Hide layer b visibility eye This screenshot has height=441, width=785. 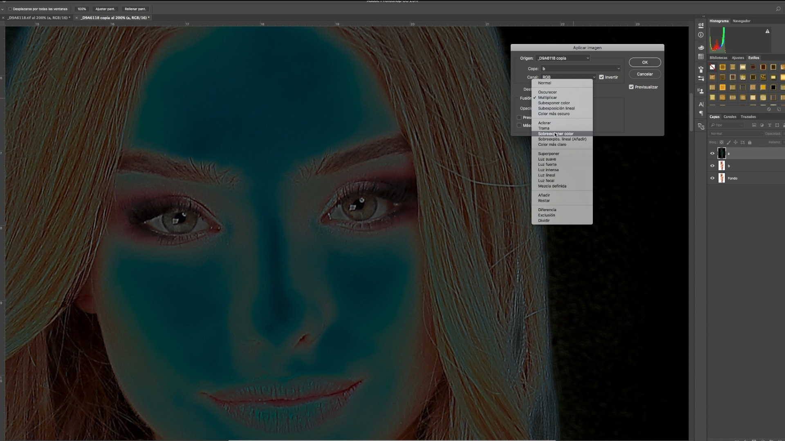point(712,166)
